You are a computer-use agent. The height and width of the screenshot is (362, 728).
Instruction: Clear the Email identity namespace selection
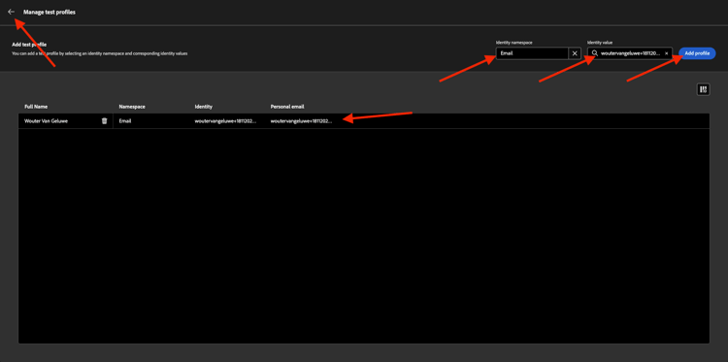tap(575, 53)
